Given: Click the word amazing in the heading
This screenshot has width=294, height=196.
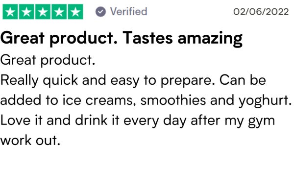Looking at the screenshot, I should coord(210,39).
